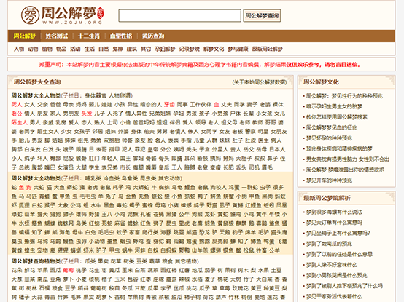Open article 梦到了以前的住处是什么意思
The width and height of the screenshot is (404, 302).
(339, 254)
